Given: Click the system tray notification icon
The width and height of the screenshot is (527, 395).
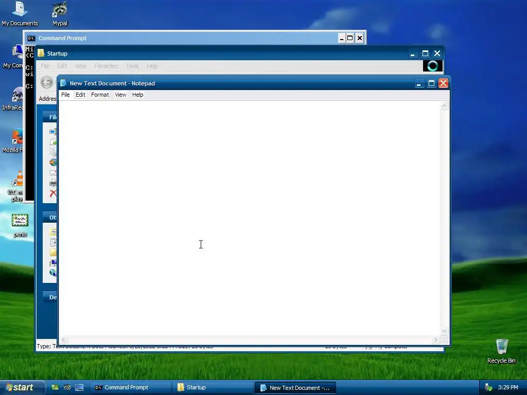Looking at the screenshot, I should (488, 388).
